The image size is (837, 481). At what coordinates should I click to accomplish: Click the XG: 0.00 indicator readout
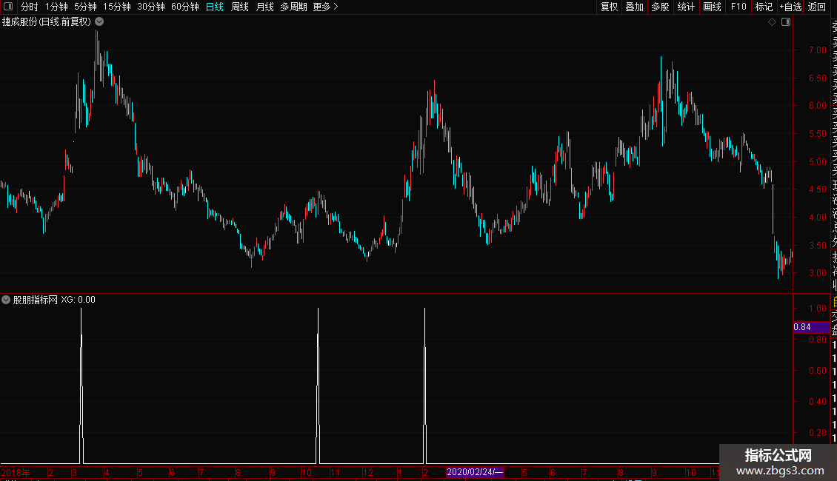[x=78, y=300]
